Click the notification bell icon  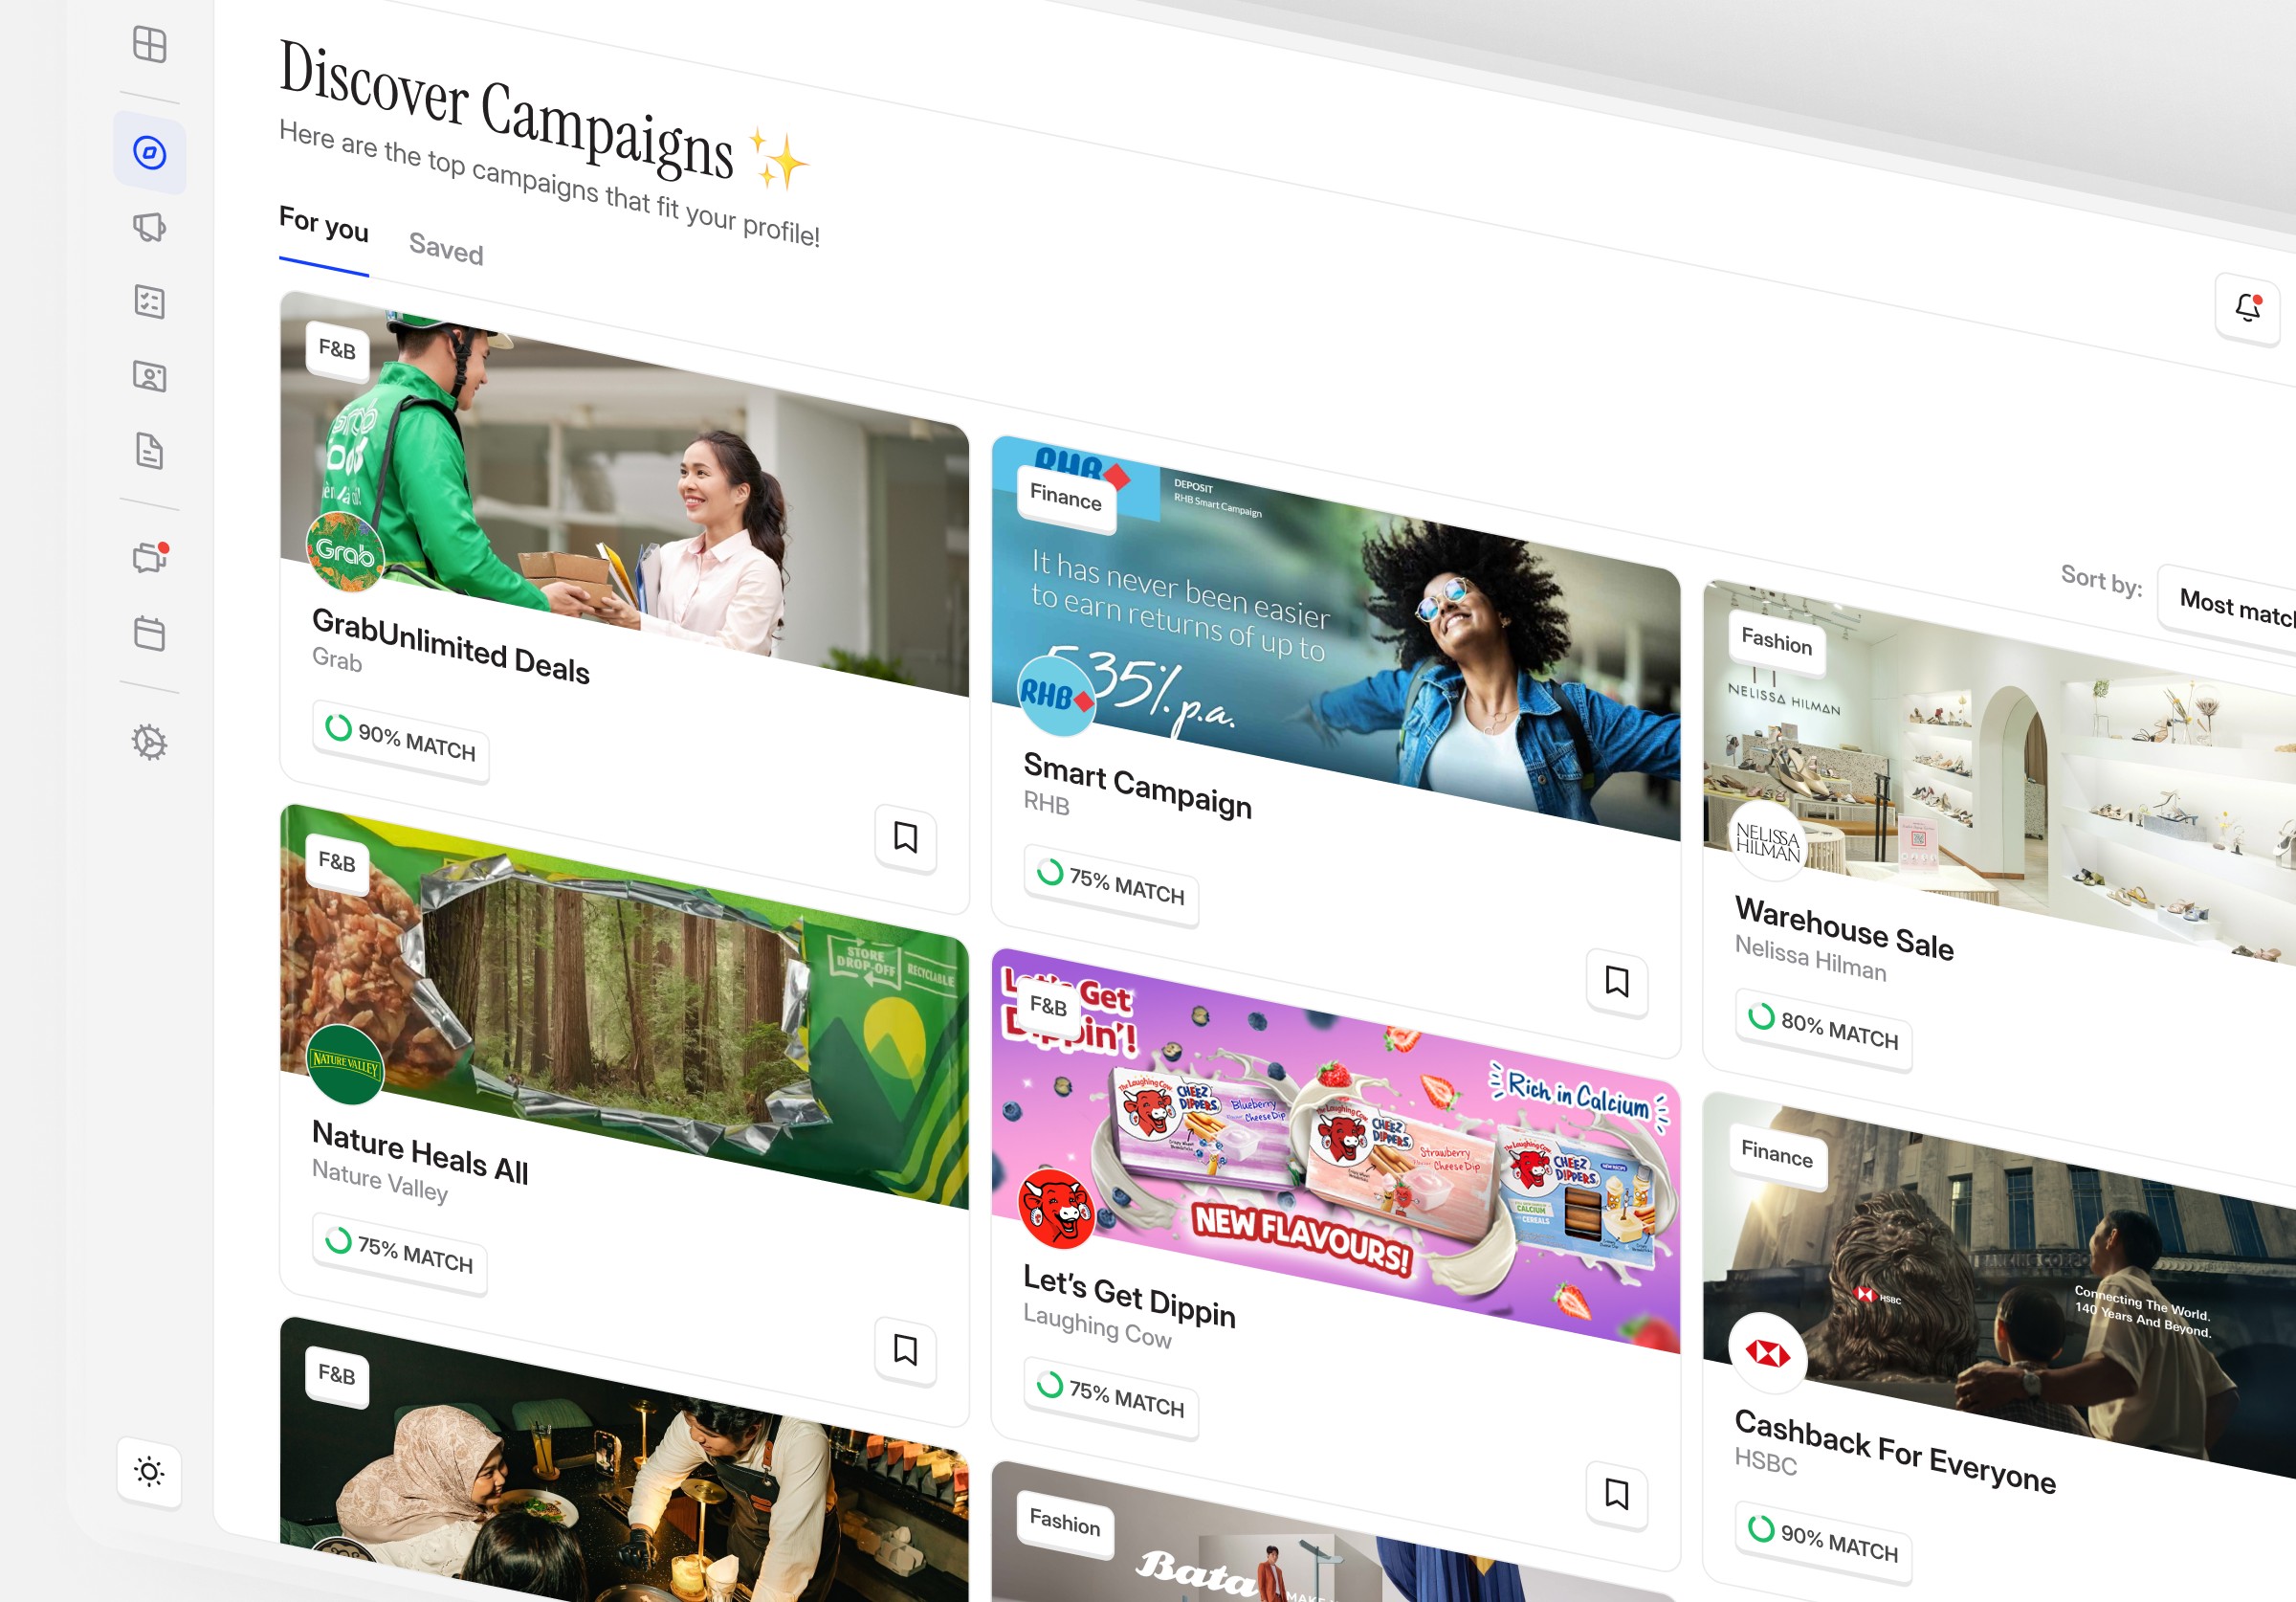(x=2247, y=308)
